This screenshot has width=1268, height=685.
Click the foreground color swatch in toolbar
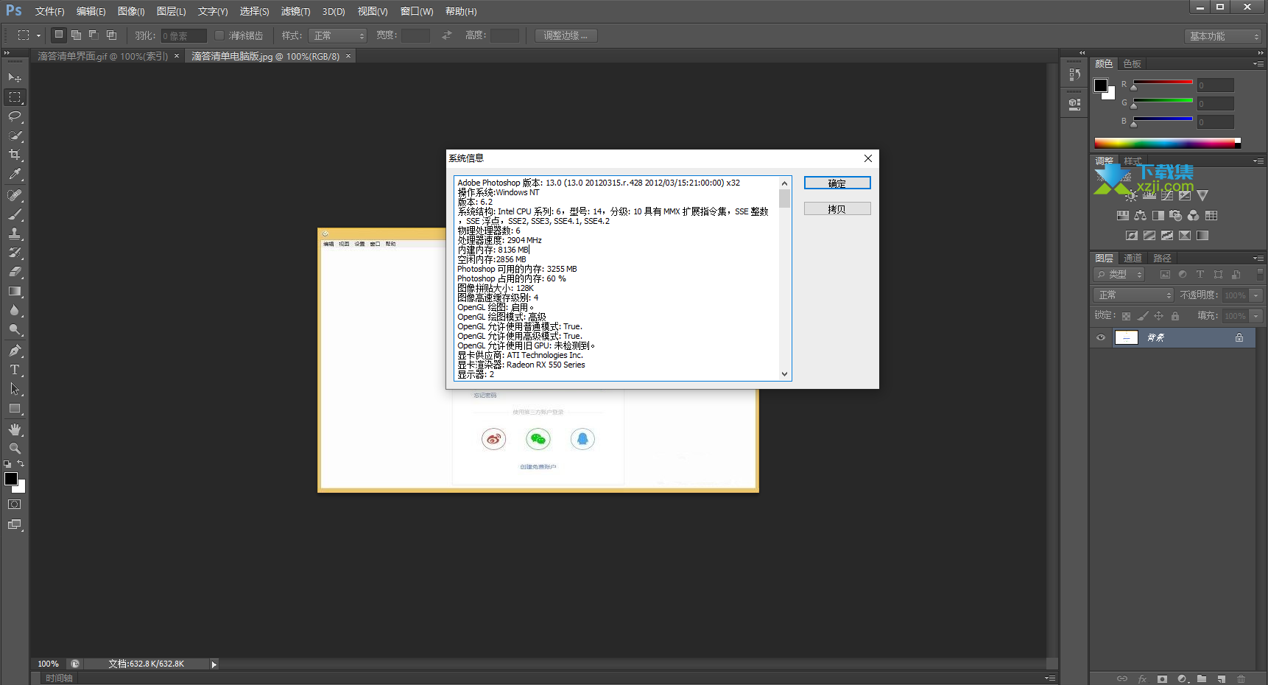[11, 479]
